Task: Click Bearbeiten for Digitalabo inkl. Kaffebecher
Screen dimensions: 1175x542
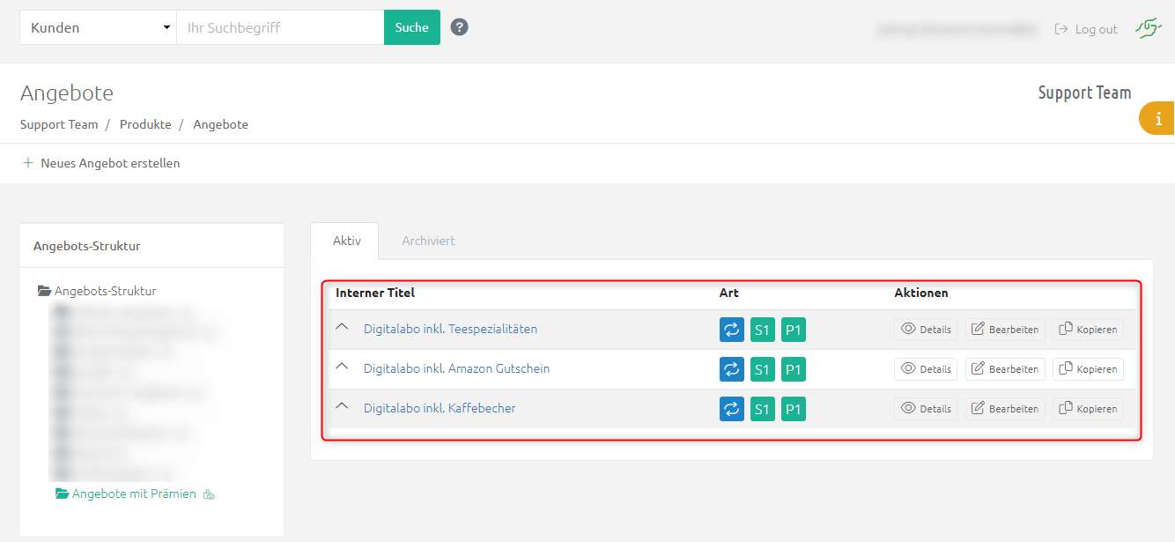Action: pos(1005,409)
